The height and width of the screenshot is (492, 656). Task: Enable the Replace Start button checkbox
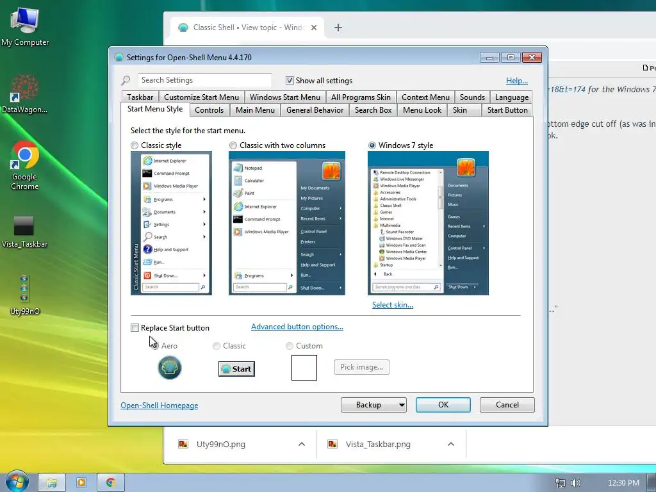(x=135, y=327)
